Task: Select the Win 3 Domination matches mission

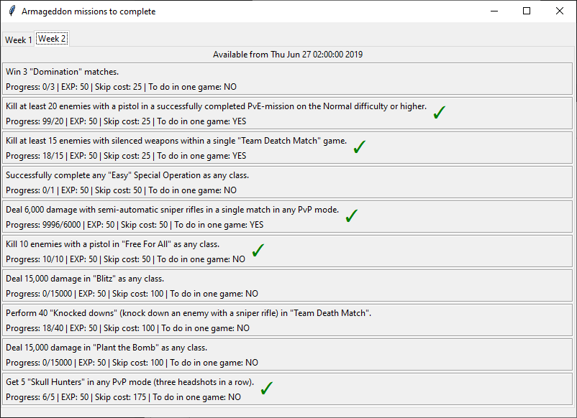Action: (x=287, y=79)
